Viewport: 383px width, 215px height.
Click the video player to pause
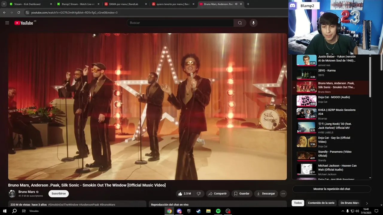point(147,106)
